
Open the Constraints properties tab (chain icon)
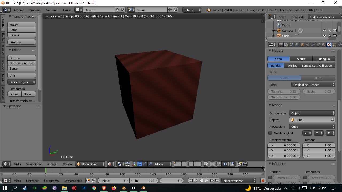tap(308, 45)
